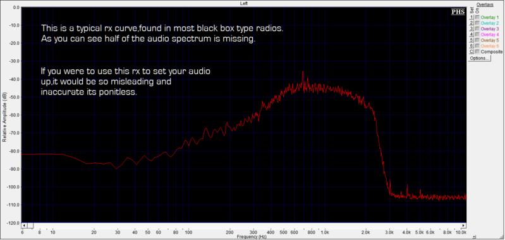The width and height of the screenshot is (505, 240).
Task: Enable the Overlay 1 checkbox
Action: tap(477, 18)
